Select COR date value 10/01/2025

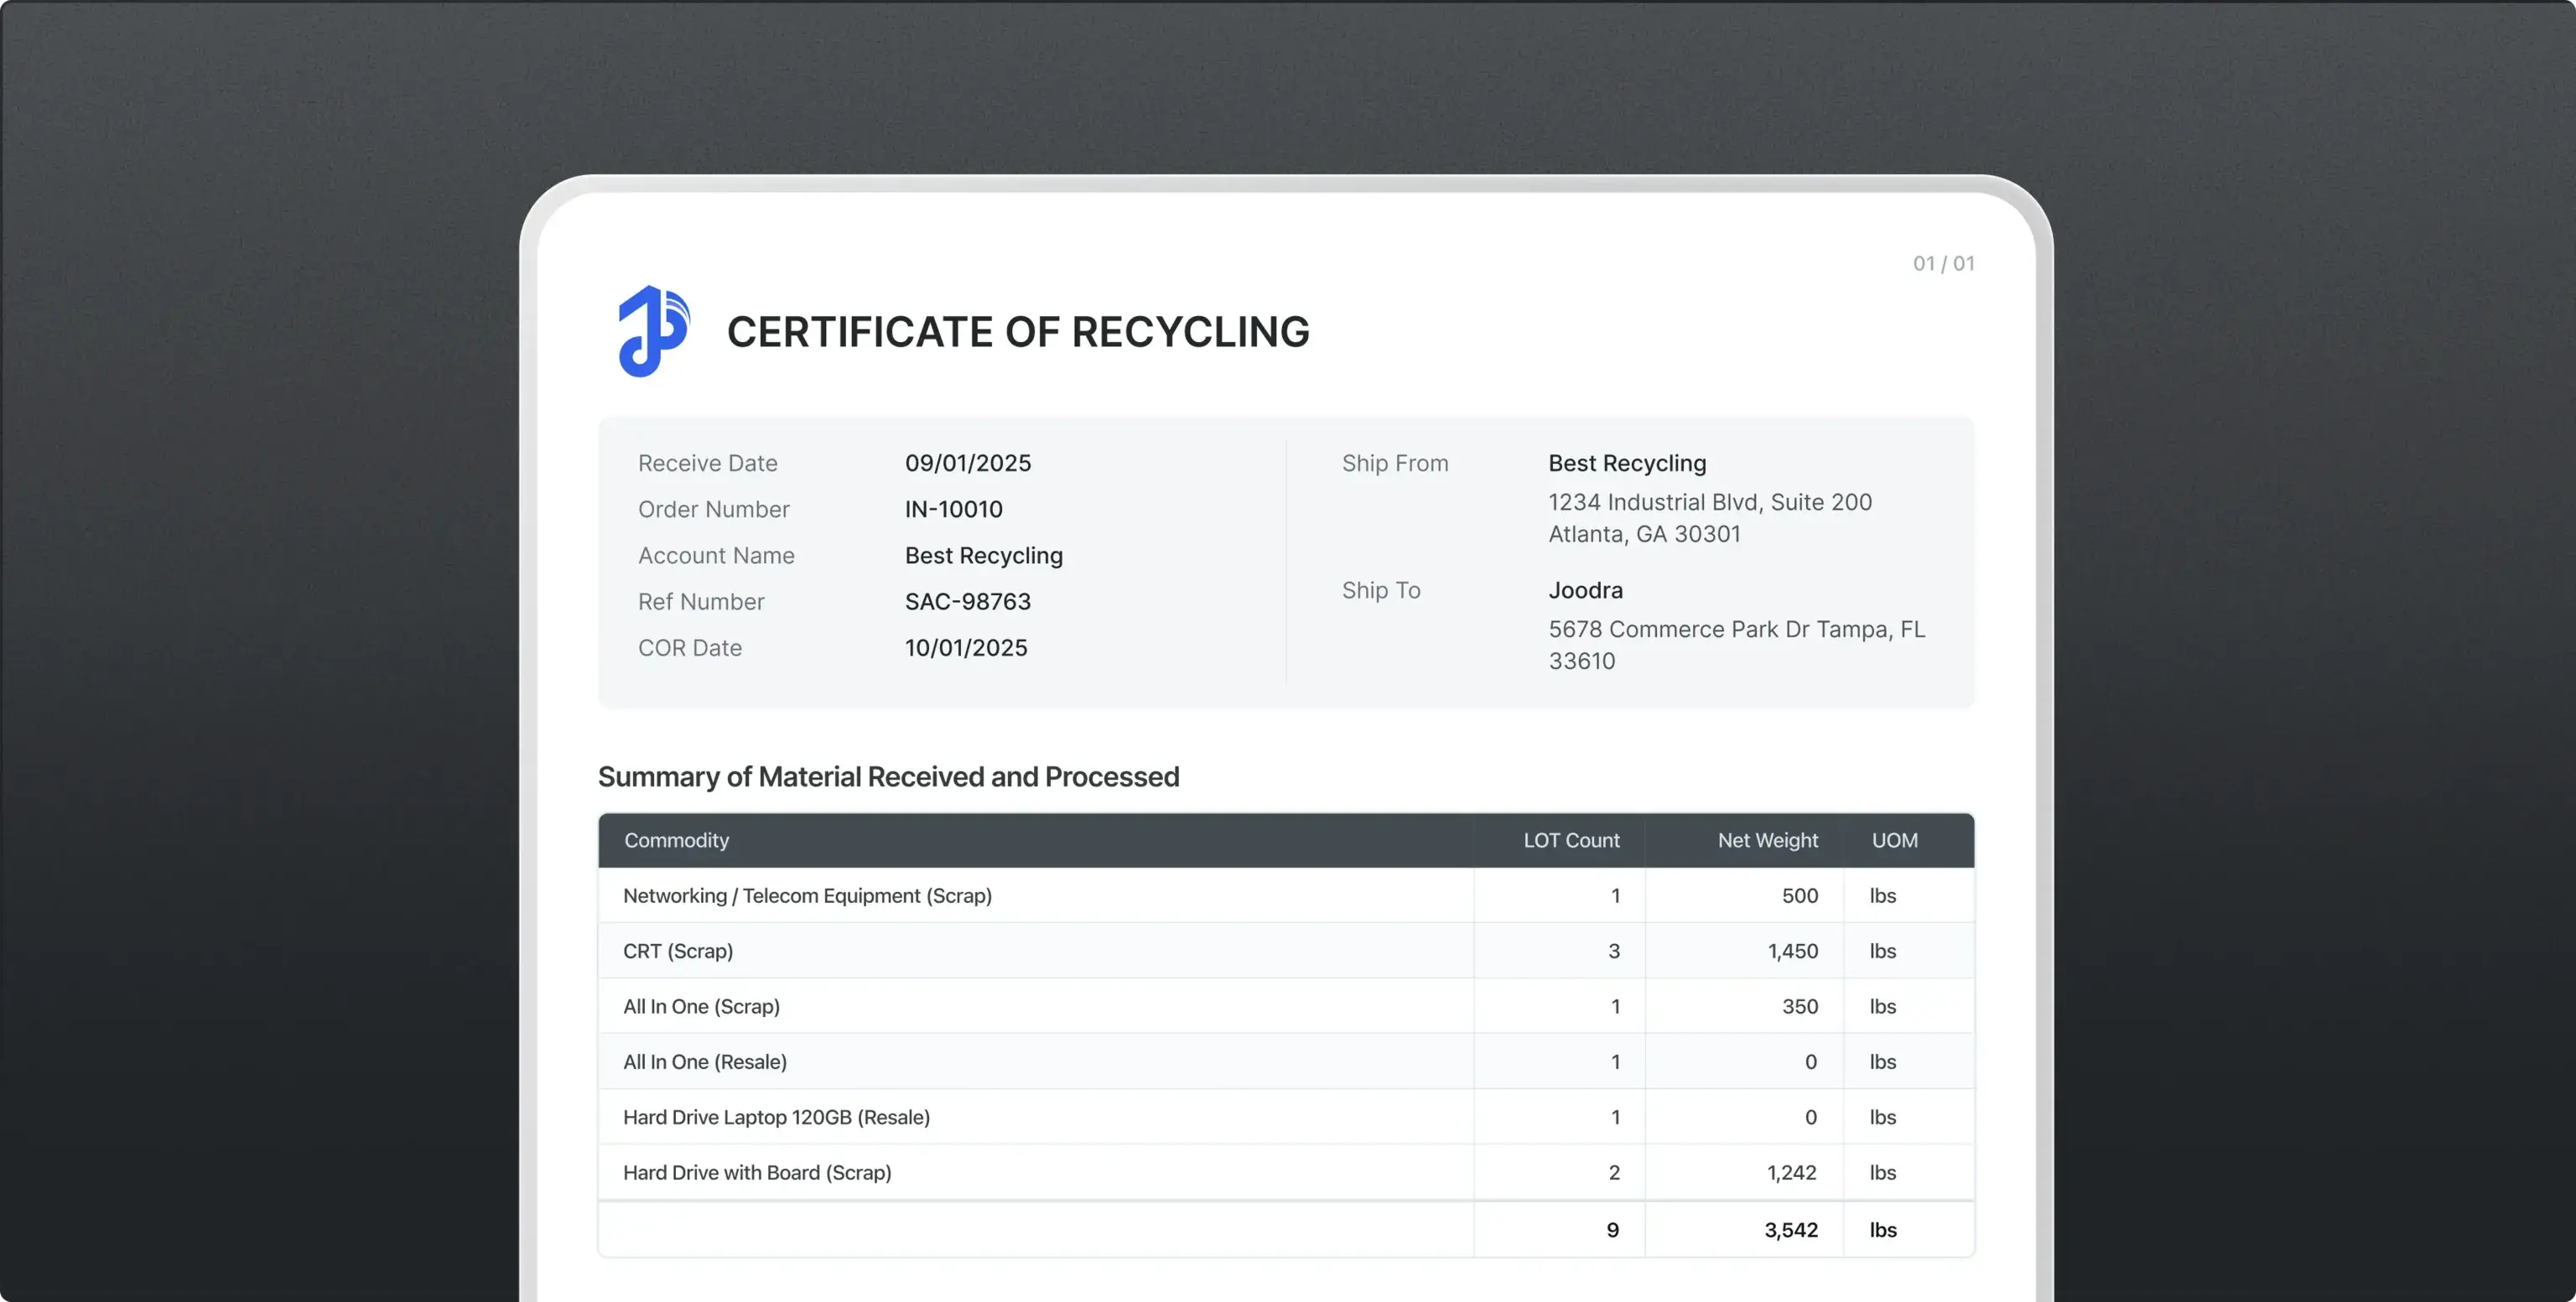pyautogui.click(x=965, y=647)
